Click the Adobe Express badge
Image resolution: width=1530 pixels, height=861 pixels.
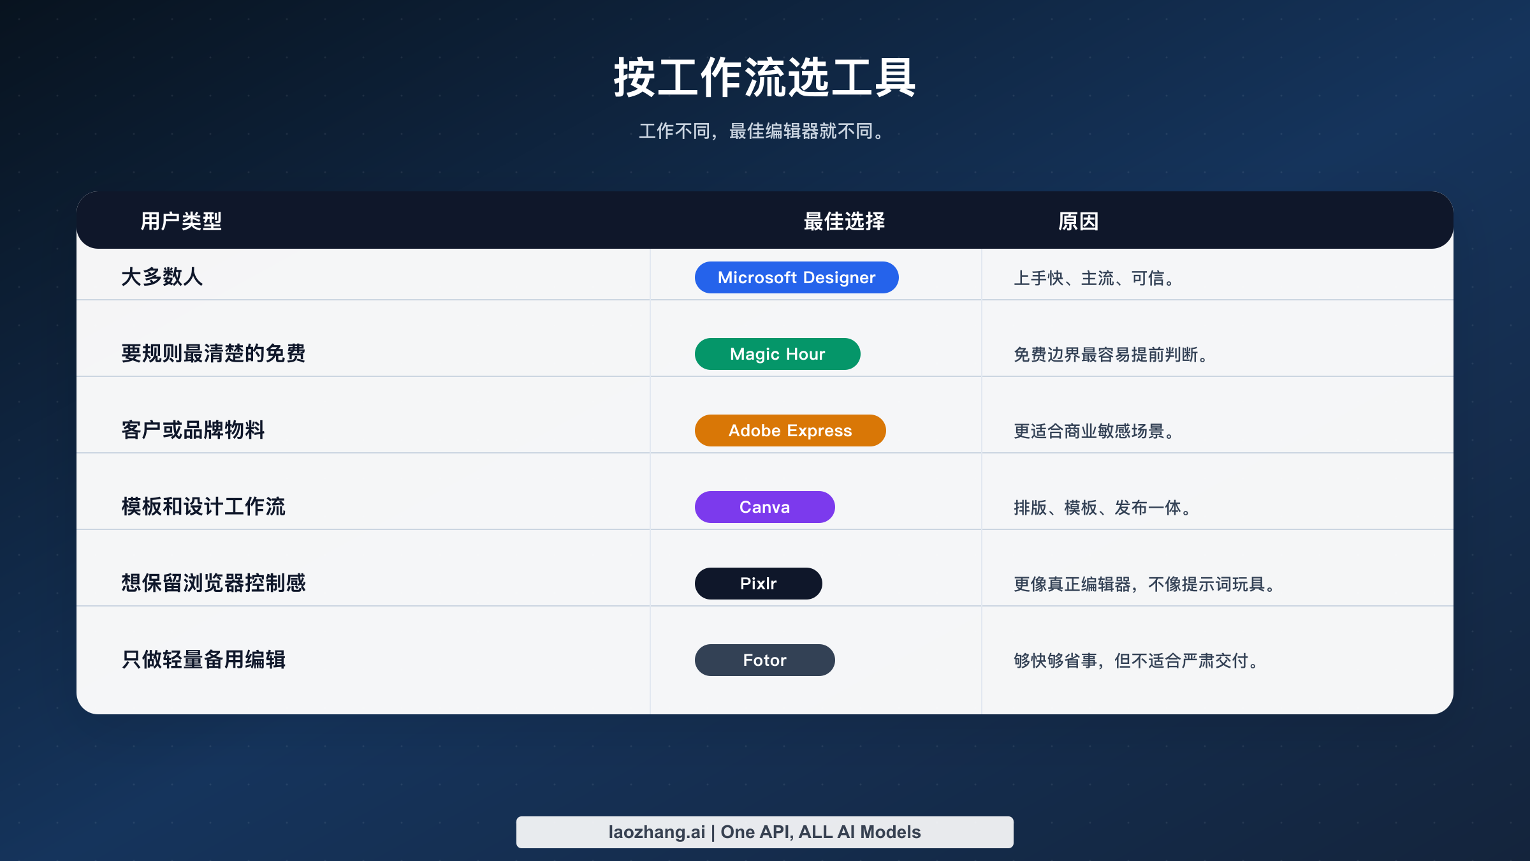tap(790, 430)
